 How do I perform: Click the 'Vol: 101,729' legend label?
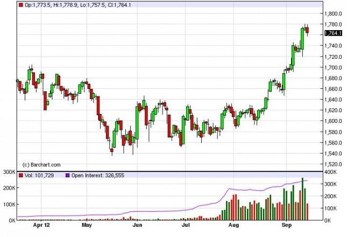point(39,176)
